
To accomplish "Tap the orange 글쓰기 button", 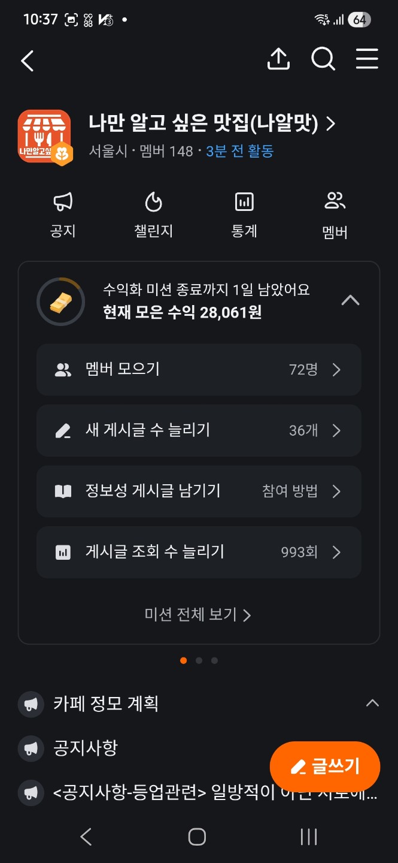I will (x=325, y=767).
